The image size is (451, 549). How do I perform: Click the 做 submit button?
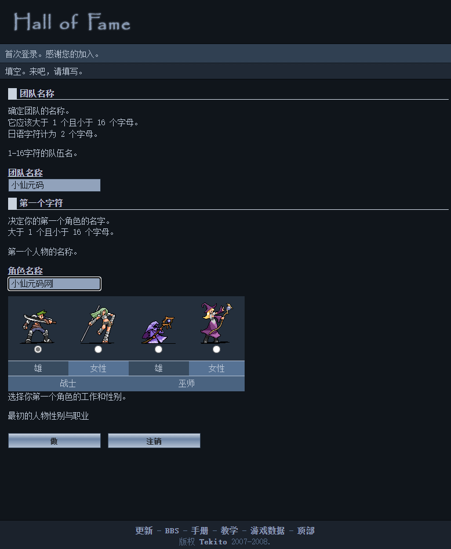(54, 441)
